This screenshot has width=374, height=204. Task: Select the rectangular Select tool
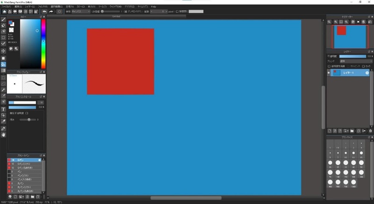pyautogui.click(x=3, y=78)
